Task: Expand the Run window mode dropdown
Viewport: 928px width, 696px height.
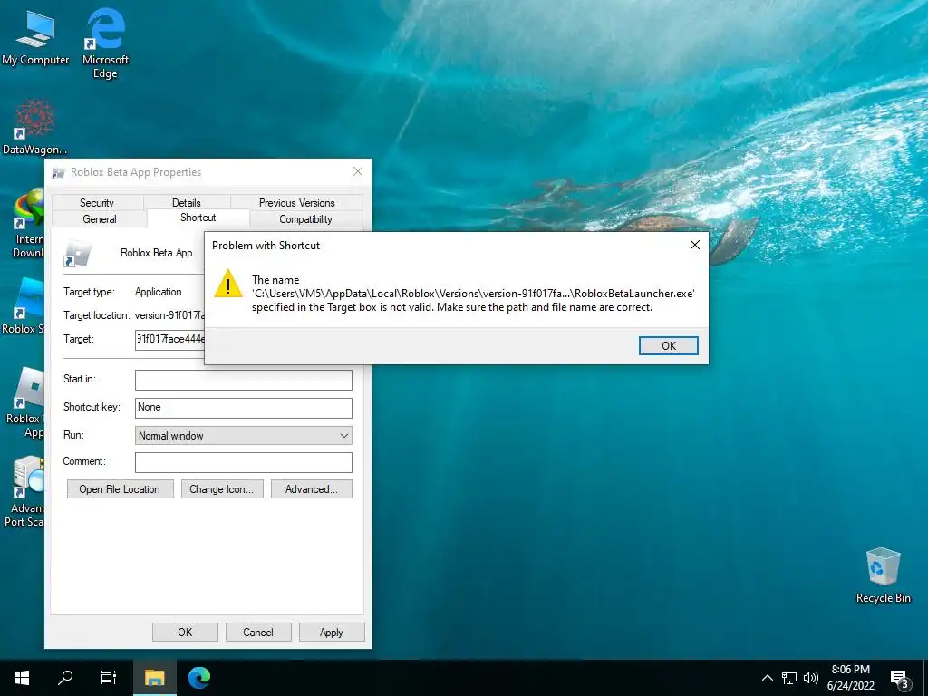Action: [243, 436]
